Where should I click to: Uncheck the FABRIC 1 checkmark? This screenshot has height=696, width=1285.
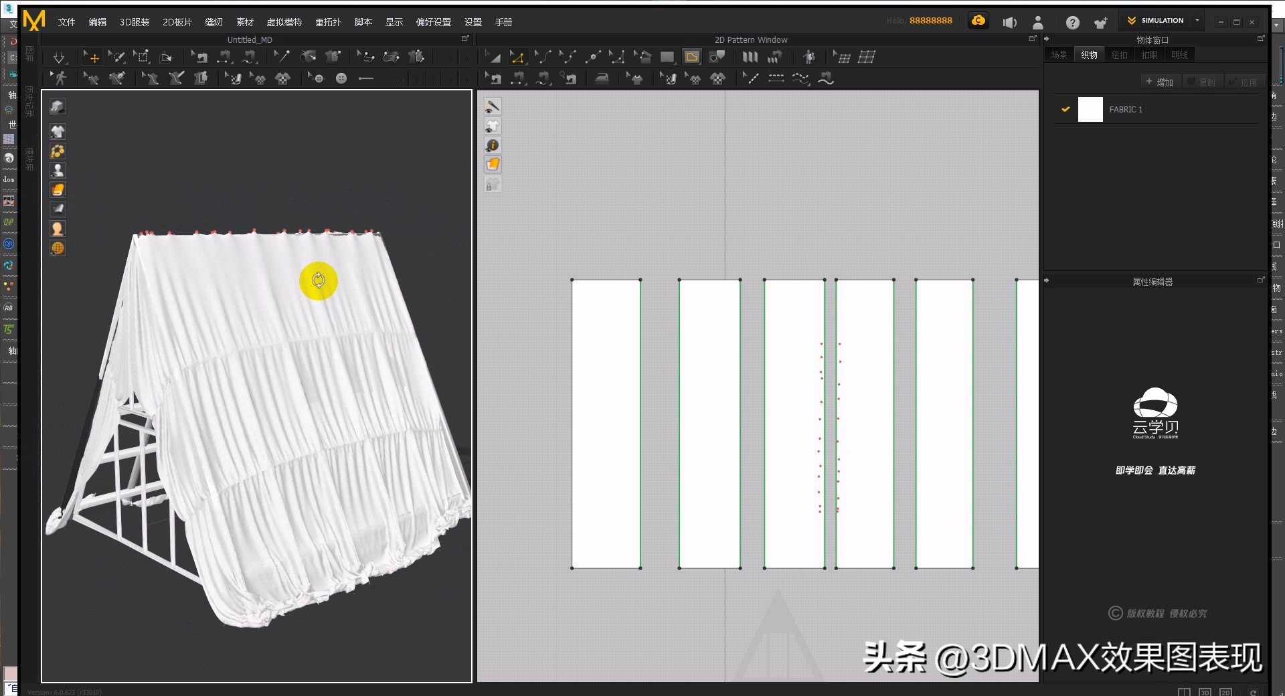1065,109
